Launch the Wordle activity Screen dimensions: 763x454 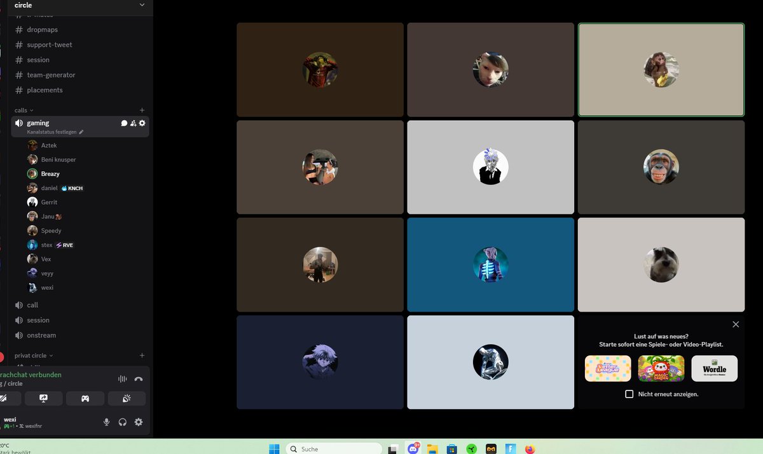point(715,368)
